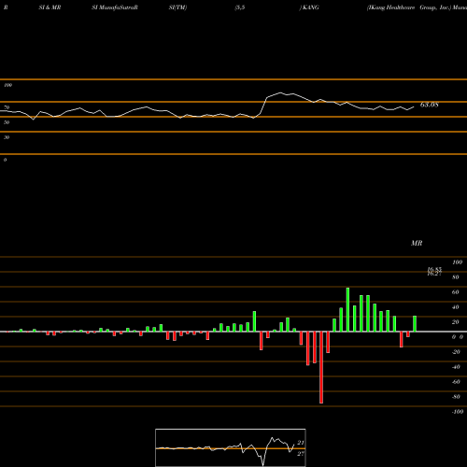
Task: Click the '21' value in the mini chart
Action: pos(301,443)
